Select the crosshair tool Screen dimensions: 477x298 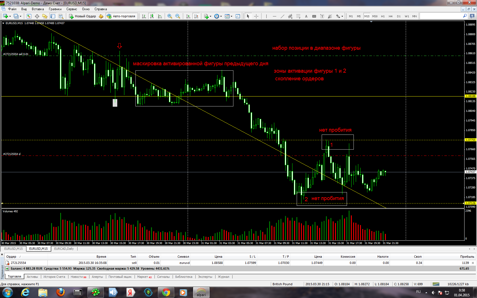pyautogui.click(x=256, y=16)
